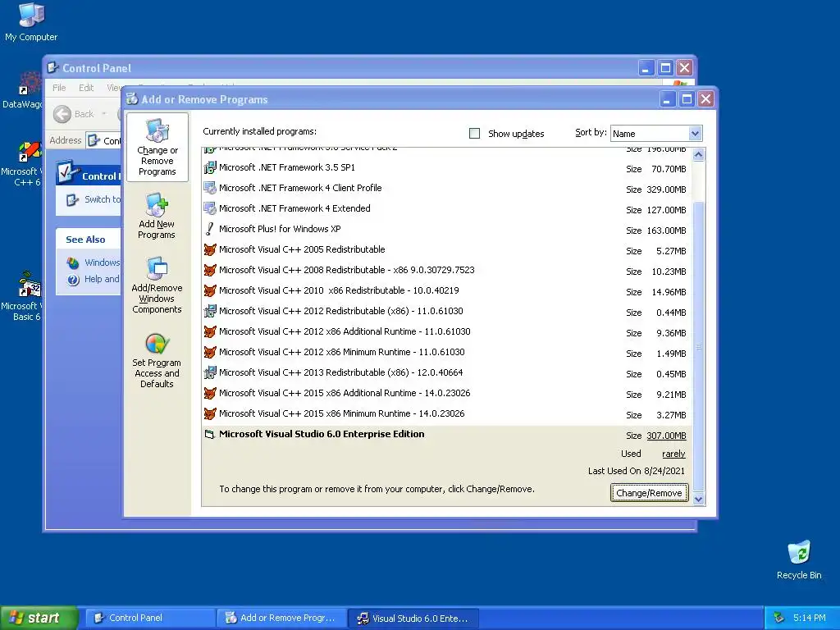Screen dimensions: 840x630
Task: Open File menu in Control Panel window
Action: 59,88
